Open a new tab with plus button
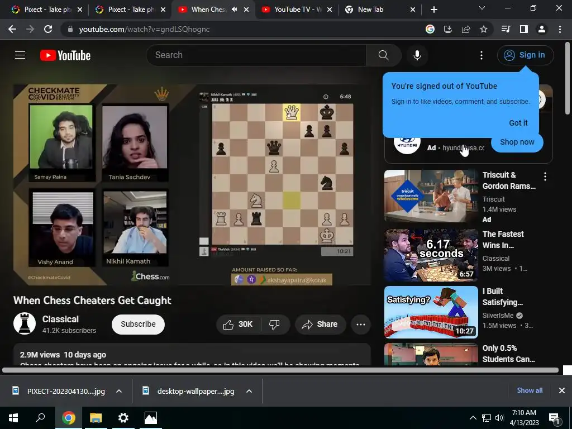Image resolution: width=572 pixels, height=429 pixels. (433, 9)
